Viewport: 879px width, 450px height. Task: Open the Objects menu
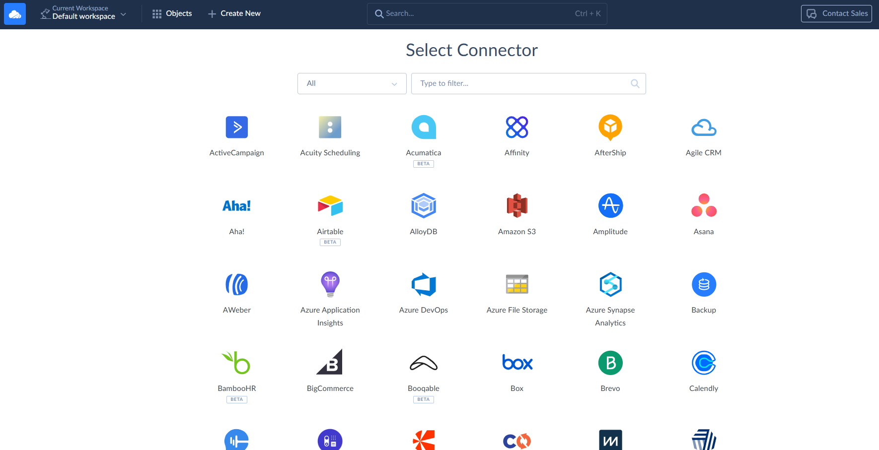pyautogui.click(x=172, y=14)
